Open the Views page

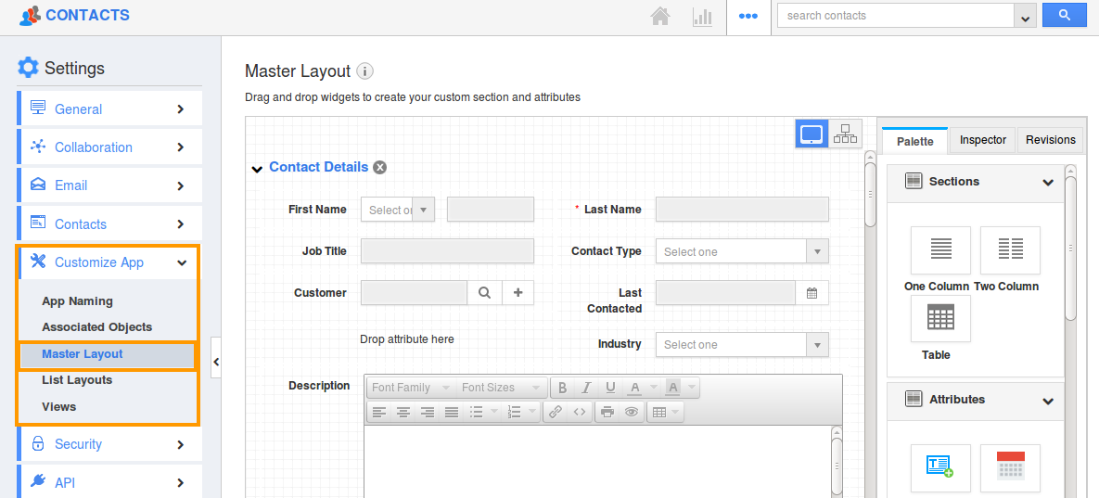[58, 407]
